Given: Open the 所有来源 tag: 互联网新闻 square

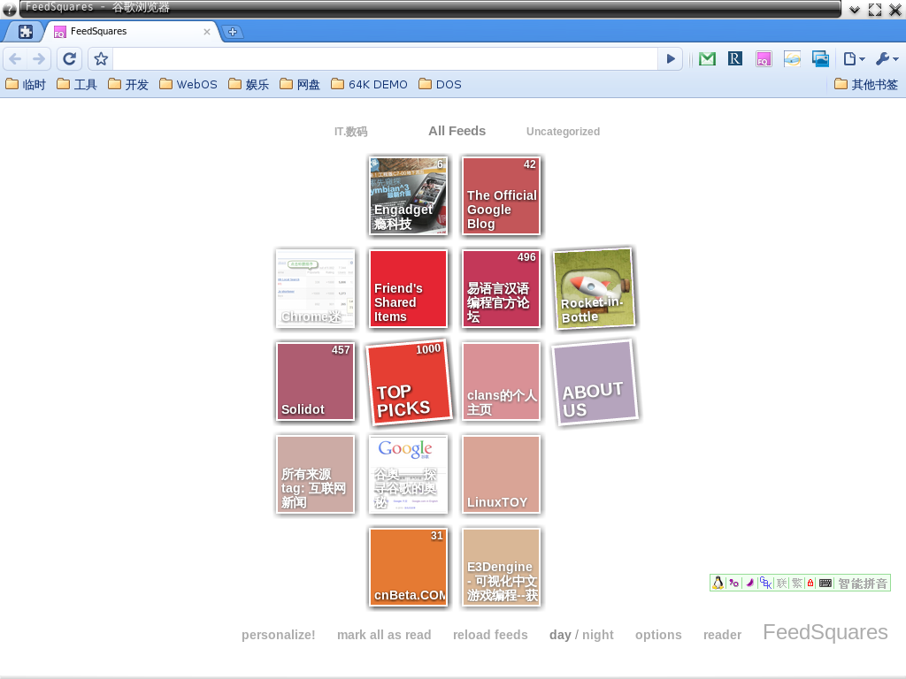Looking at the screenshot, I should [315, 475].
